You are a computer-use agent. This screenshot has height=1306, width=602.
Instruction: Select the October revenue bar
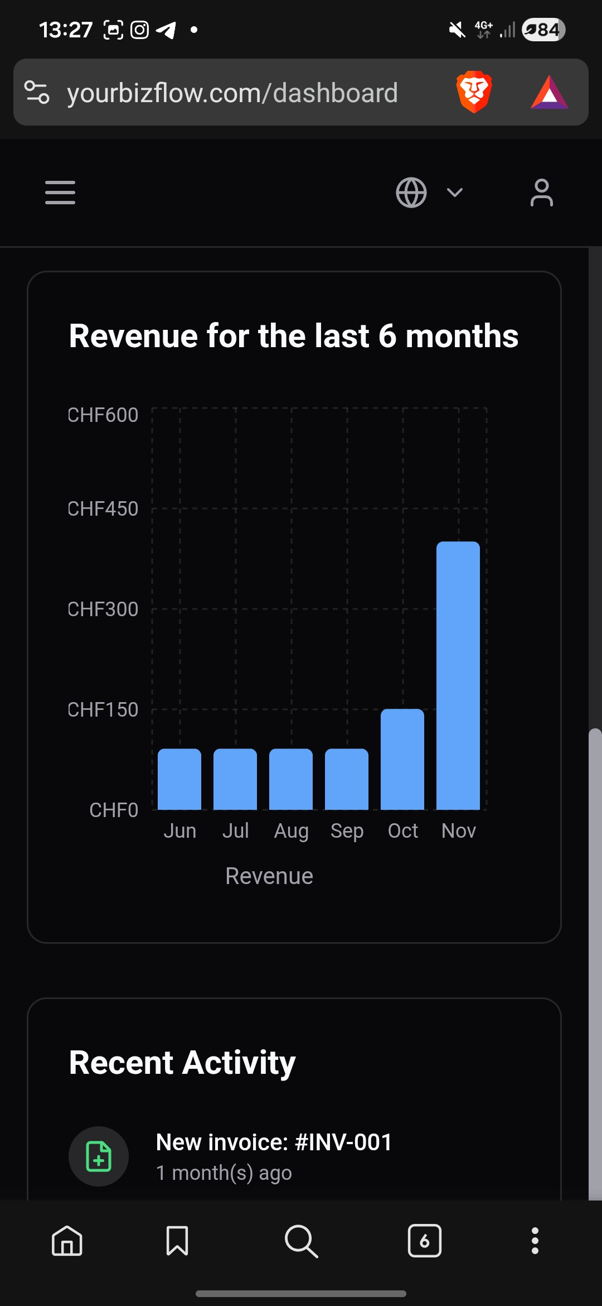pos(402,759)
